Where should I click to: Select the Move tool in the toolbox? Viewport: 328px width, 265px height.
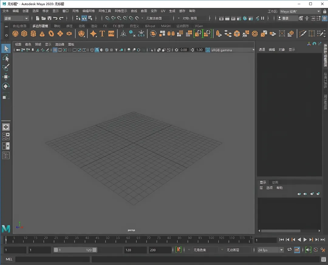(6, 77)
